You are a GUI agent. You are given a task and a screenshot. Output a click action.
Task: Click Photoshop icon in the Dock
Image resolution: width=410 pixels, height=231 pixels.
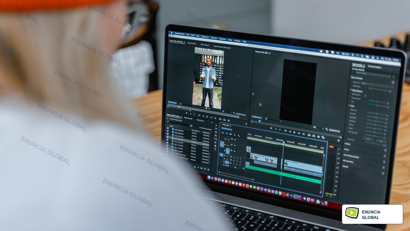(291, 196)
